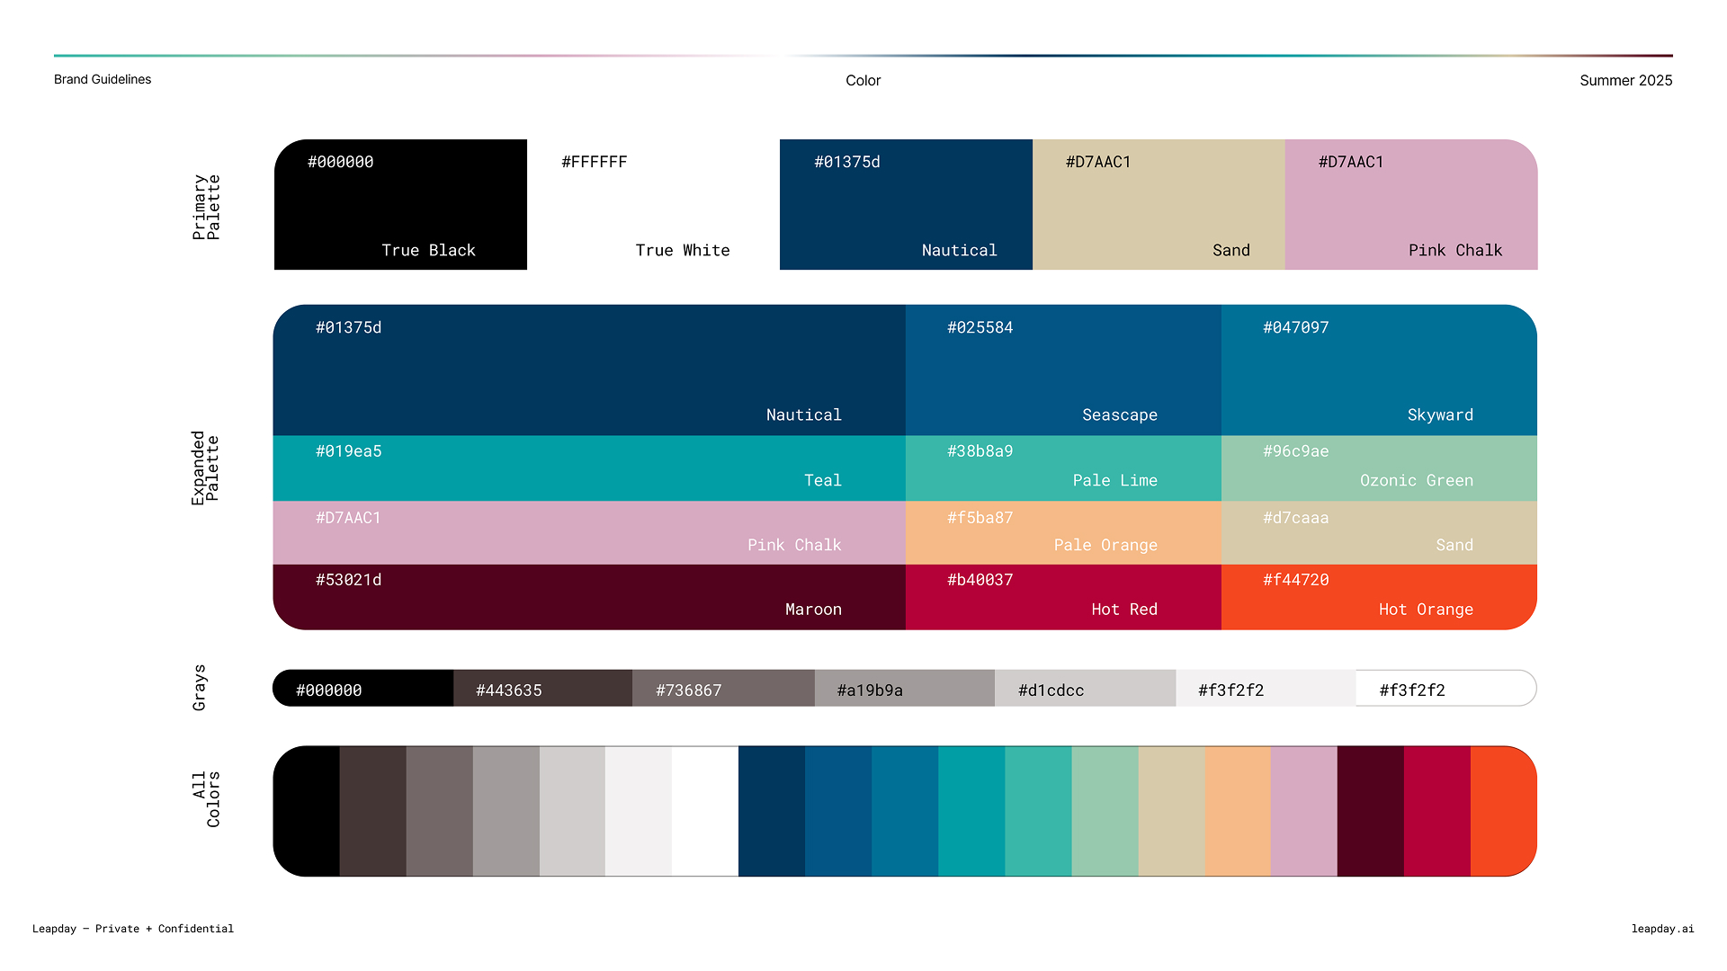This screenshot has width=1727, height=971.
Task: Click the Pale Orange #f5ba87 swatch
Action: coord(1062,532)
